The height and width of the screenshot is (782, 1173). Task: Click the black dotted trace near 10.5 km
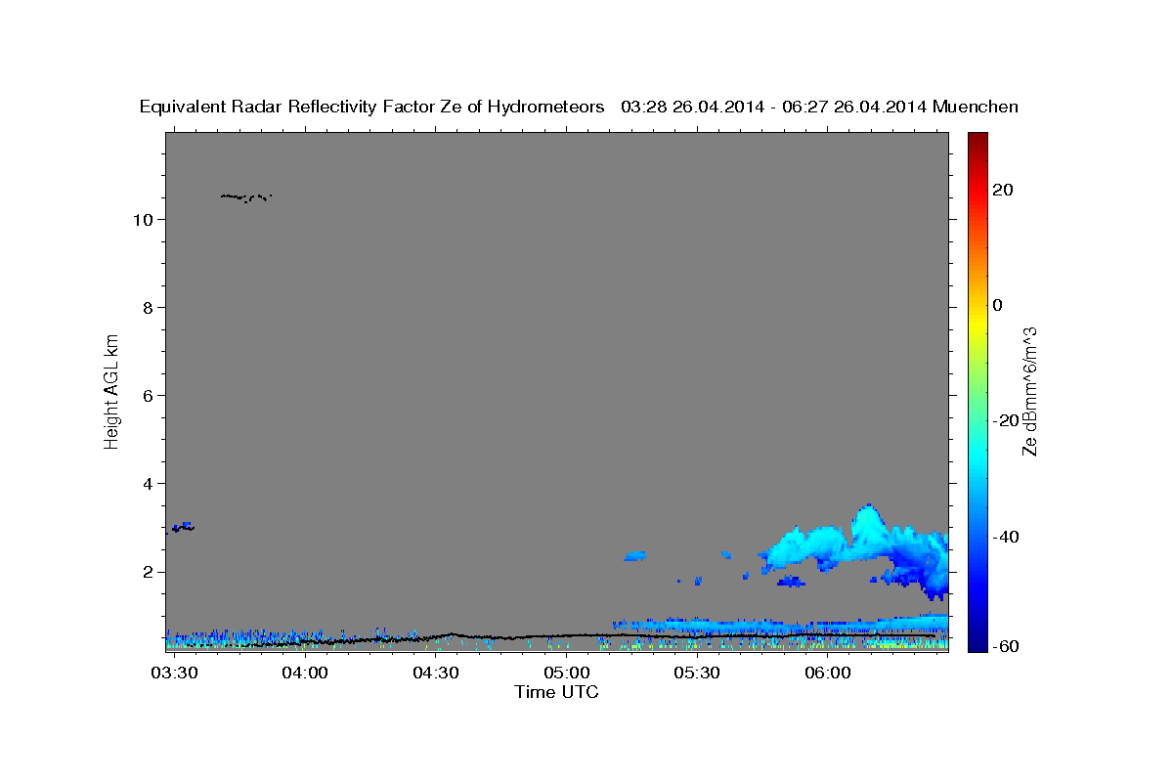point(245,197)
